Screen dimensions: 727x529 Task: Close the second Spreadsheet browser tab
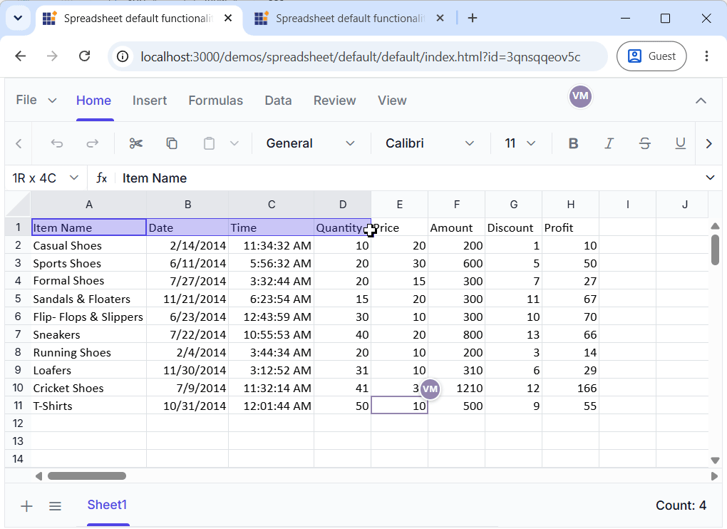coord(440,18)
